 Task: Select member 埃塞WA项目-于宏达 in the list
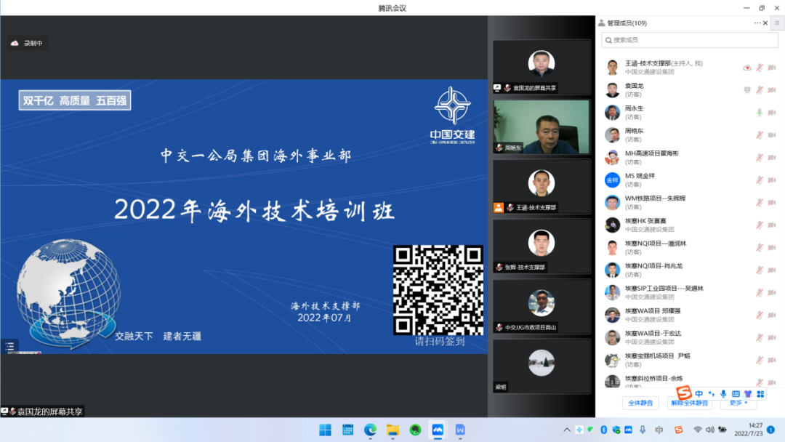point(690,337)
